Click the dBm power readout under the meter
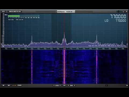 tap(11, 20)
